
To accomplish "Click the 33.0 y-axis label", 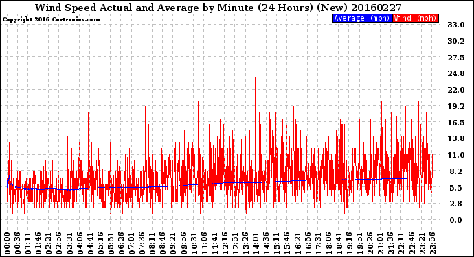I will coord(456,25).
